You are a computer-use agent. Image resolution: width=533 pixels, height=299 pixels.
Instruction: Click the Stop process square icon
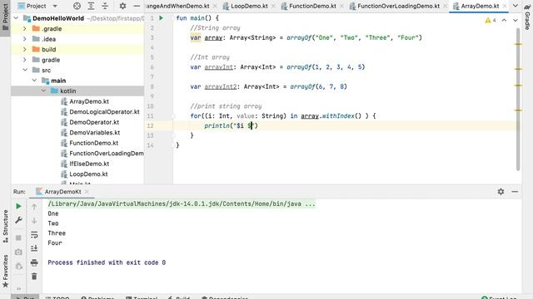pyautogui.click(x=18, y=238)
